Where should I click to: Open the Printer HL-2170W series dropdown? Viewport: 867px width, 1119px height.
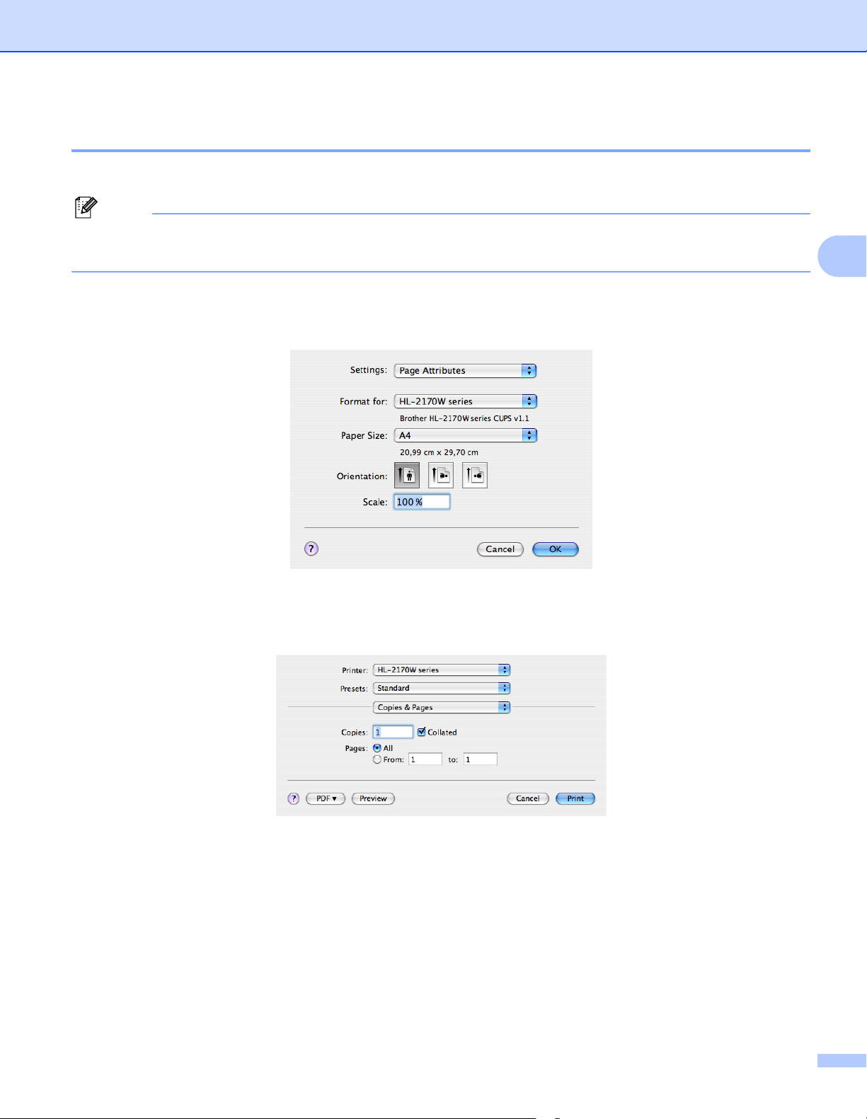pos(442,670)
